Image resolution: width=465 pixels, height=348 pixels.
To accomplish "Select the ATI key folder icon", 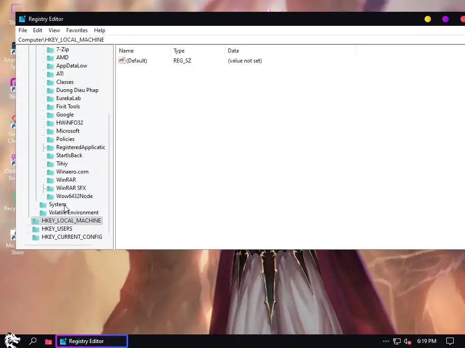I will [50, 74].
